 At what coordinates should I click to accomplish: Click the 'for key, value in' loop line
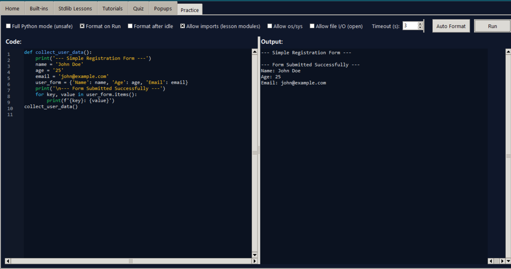(86, 95)
